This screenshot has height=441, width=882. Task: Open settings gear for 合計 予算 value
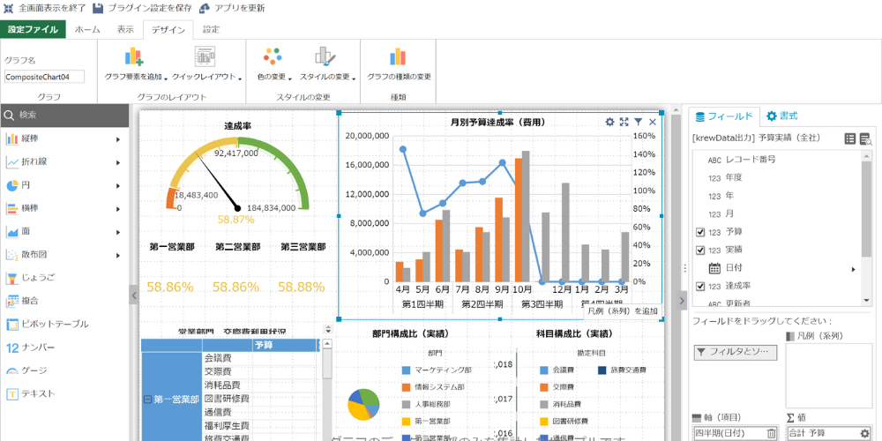[864, 433]
